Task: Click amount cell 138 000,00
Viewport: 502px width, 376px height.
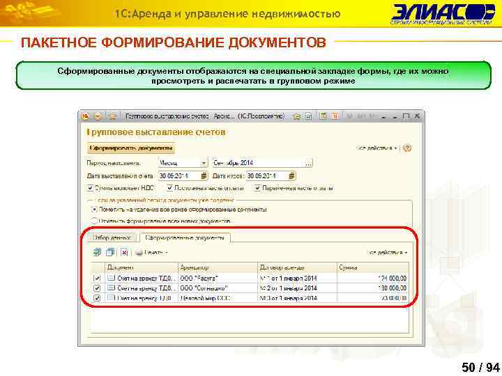Action: (372, 288)
